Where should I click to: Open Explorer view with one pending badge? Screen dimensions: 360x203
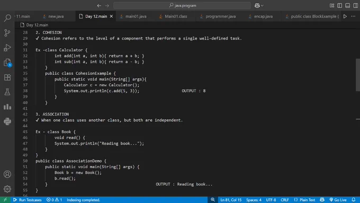[x=7, y=63]
